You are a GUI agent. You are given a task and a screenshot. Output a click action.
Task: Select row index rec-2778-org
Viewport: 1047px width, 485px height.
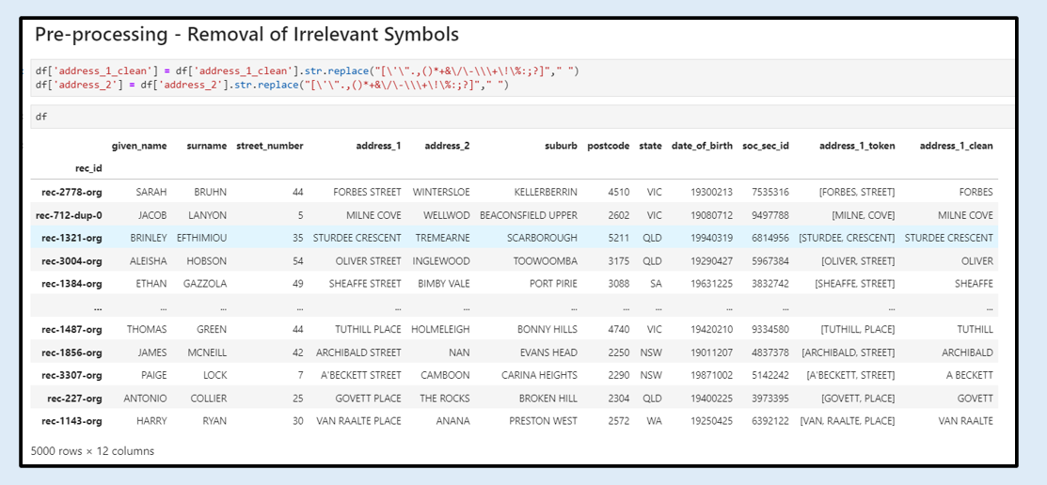[x=71, y=192]
